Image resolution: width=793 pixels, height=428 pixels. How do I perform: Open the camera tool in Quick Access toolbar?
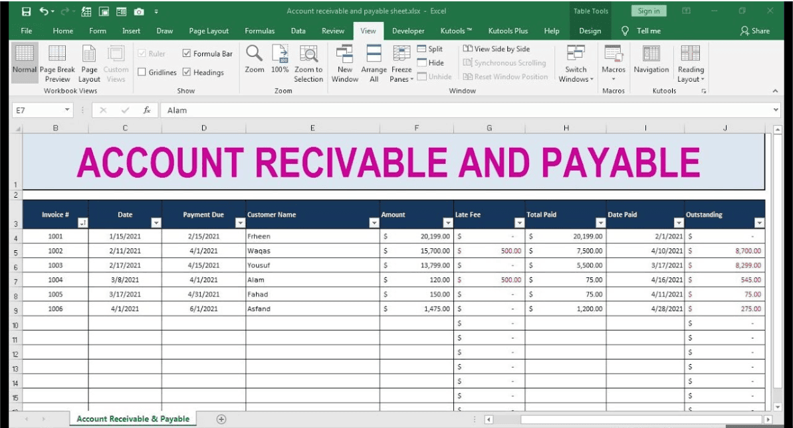[x=138, y=11]
